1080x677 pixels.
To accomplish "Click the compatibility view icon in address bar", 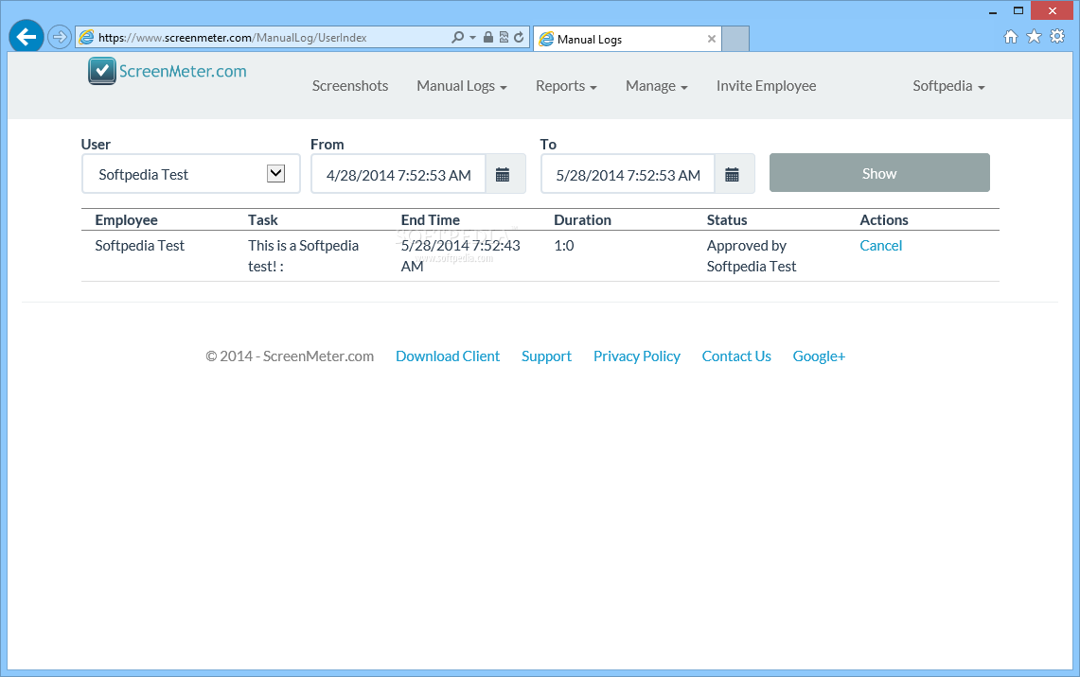I will [x=505, y=37].
